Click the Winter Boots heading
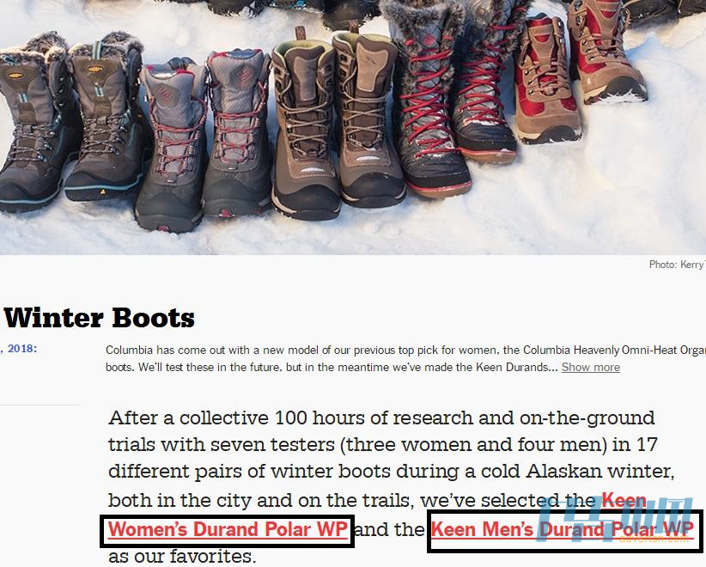This screenshot has width=706, height=567. pyautogui.click(x=99, y=319)
